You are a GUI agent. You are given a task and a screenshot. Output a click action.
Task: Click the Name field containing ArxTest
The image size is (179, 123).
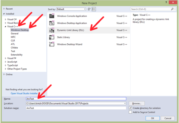pyautogui.click(x=76, y=99)
